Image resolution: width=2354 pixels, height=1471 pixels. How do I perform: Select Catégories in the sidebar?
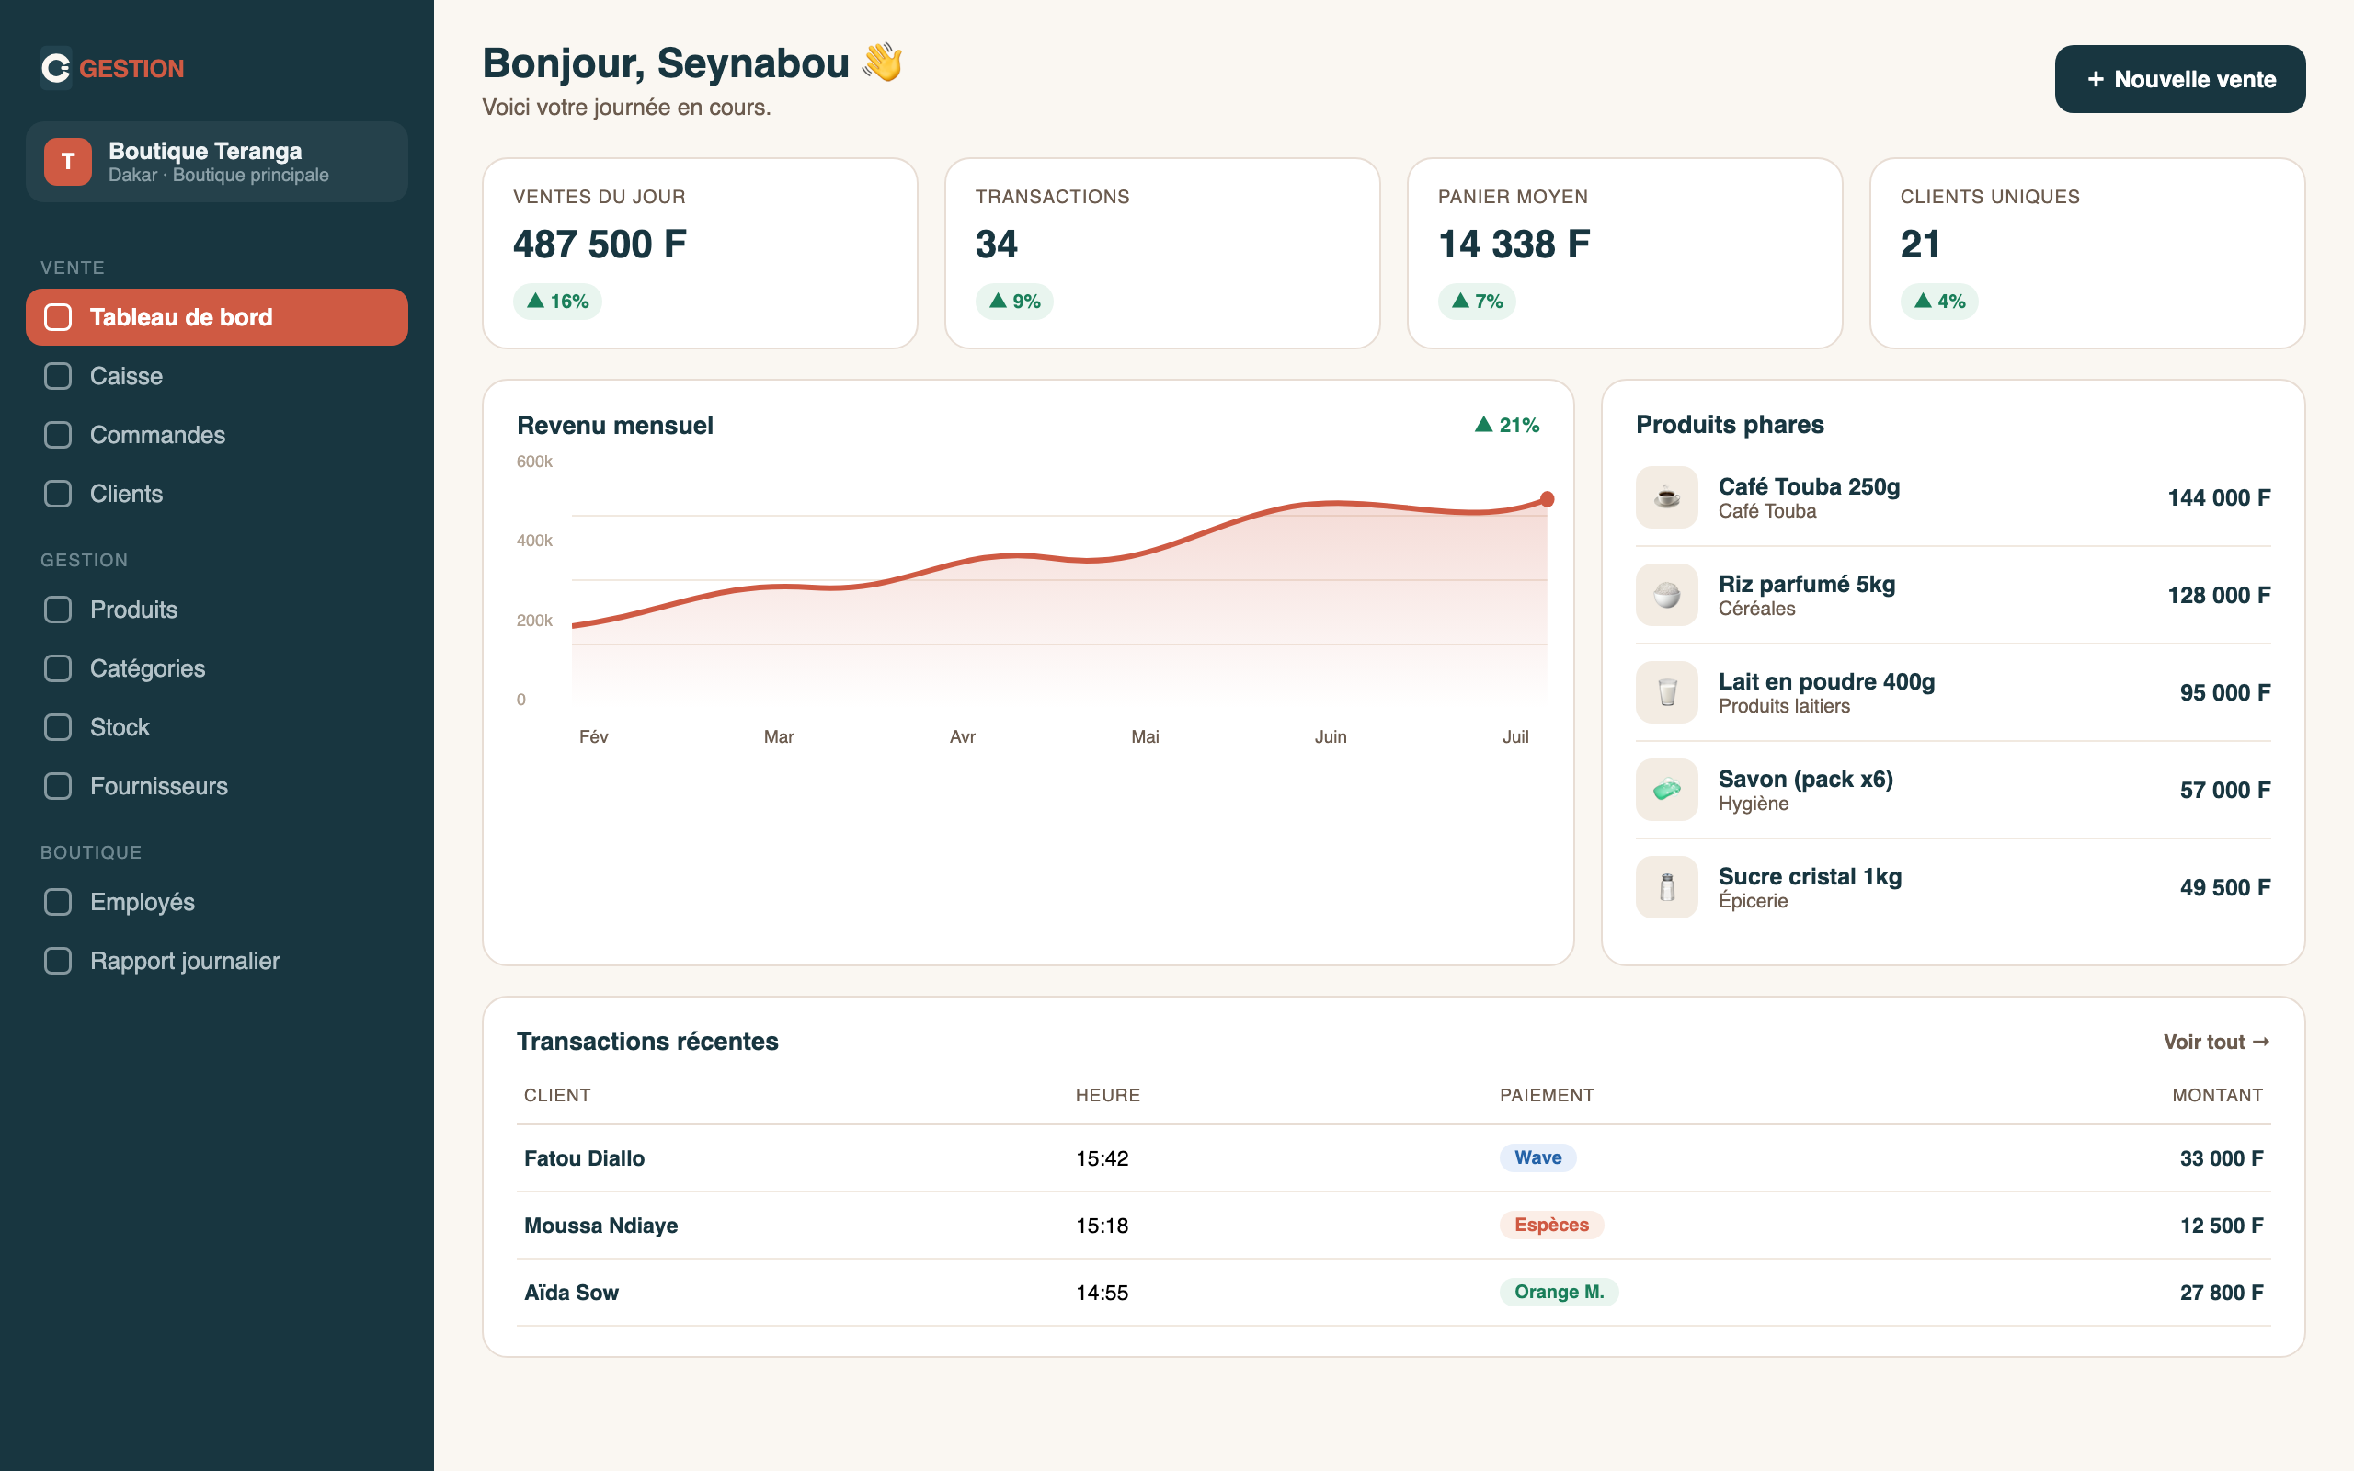(217, 668)
